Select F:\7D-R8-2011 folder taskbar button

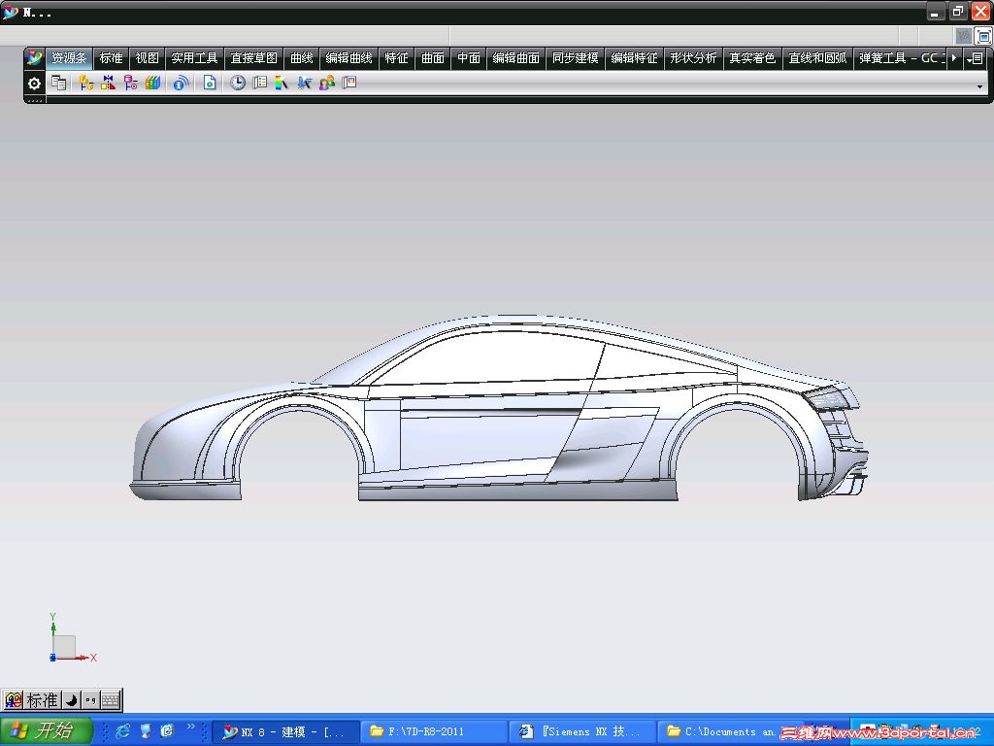(x=434, y=732)
